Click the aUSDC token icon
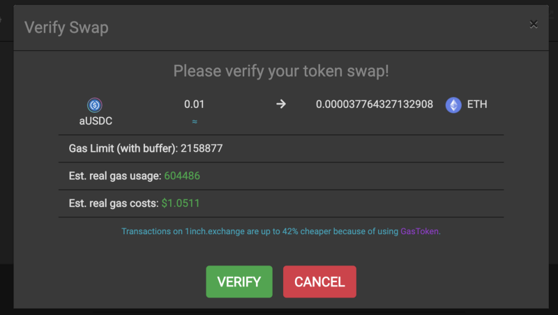Image resolution: width=558 pixels, height=315 pixels. click(x=95, y=105)
